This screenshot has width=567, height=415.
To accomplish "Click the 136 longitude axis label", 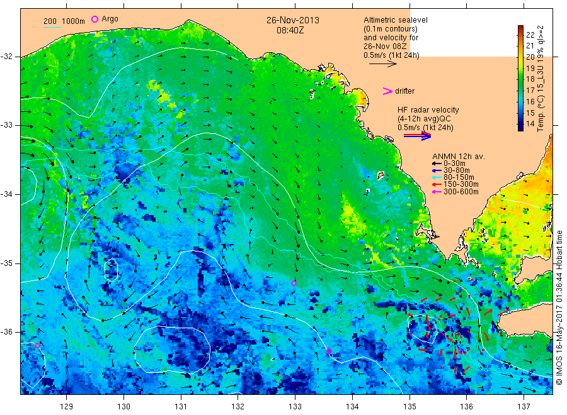I will coord(466,407).
